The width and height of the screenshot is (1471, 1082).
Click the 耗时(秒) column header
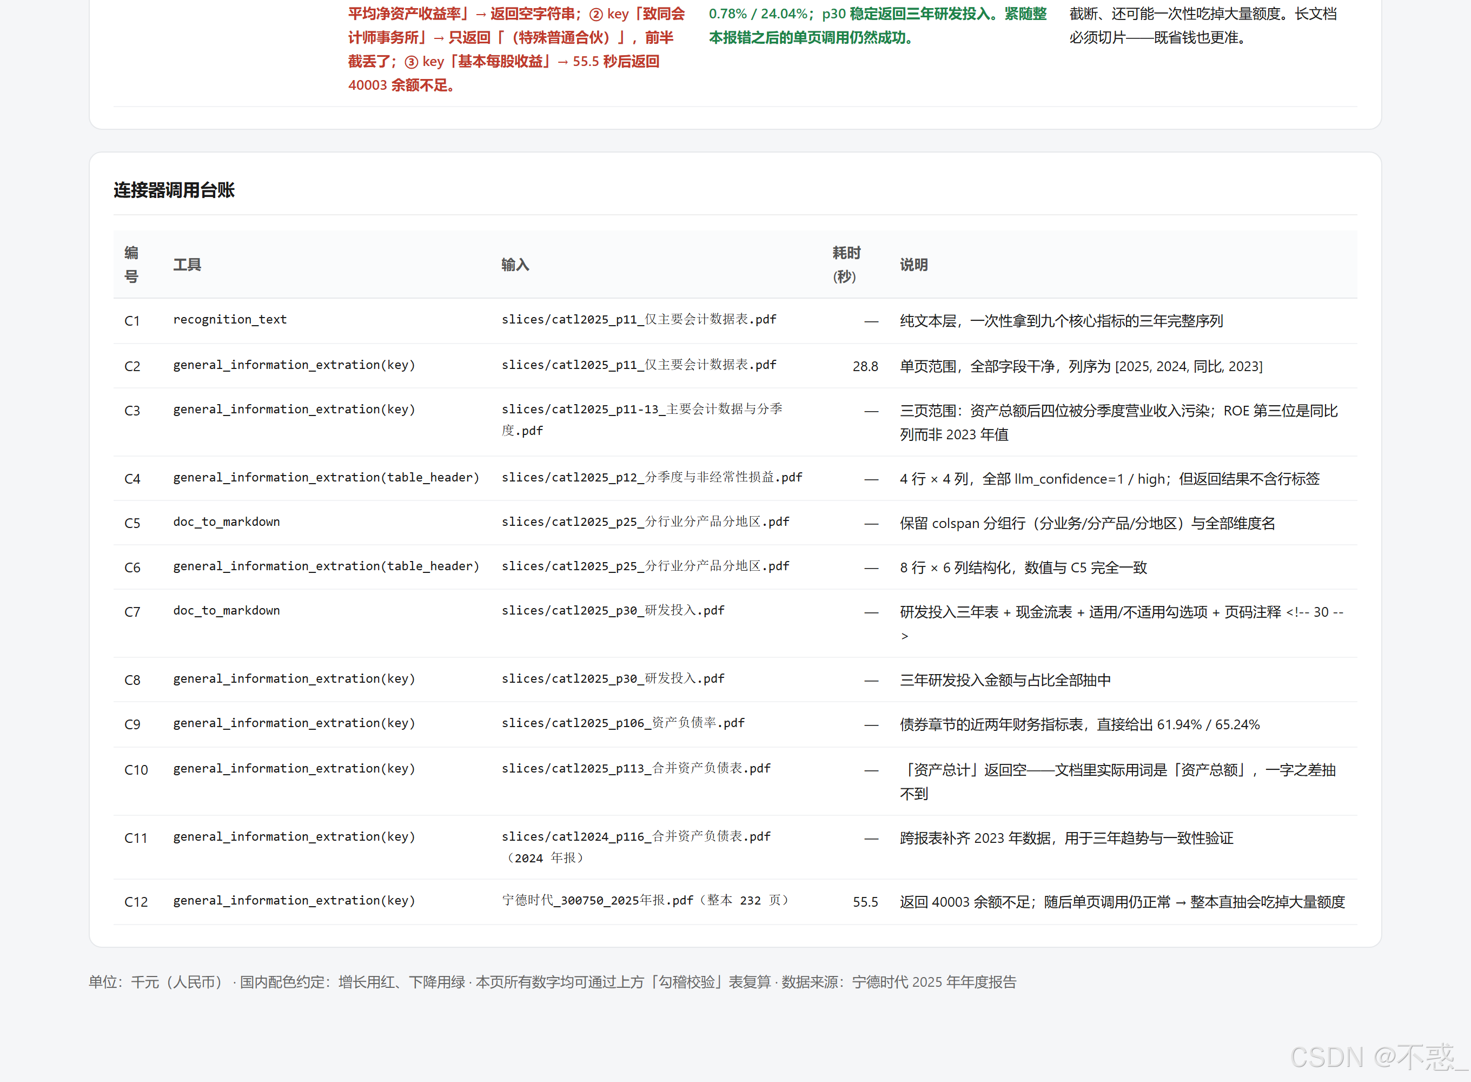click(x=846, y=265)
